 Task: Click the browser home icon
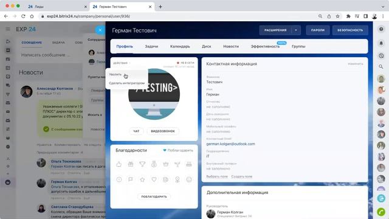(x=32, y=16)
